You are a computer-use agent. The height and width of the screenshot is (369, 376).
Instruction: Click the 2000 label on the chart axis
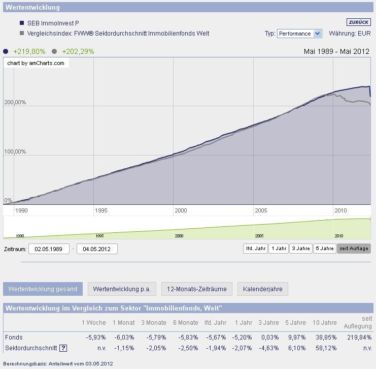181,210
